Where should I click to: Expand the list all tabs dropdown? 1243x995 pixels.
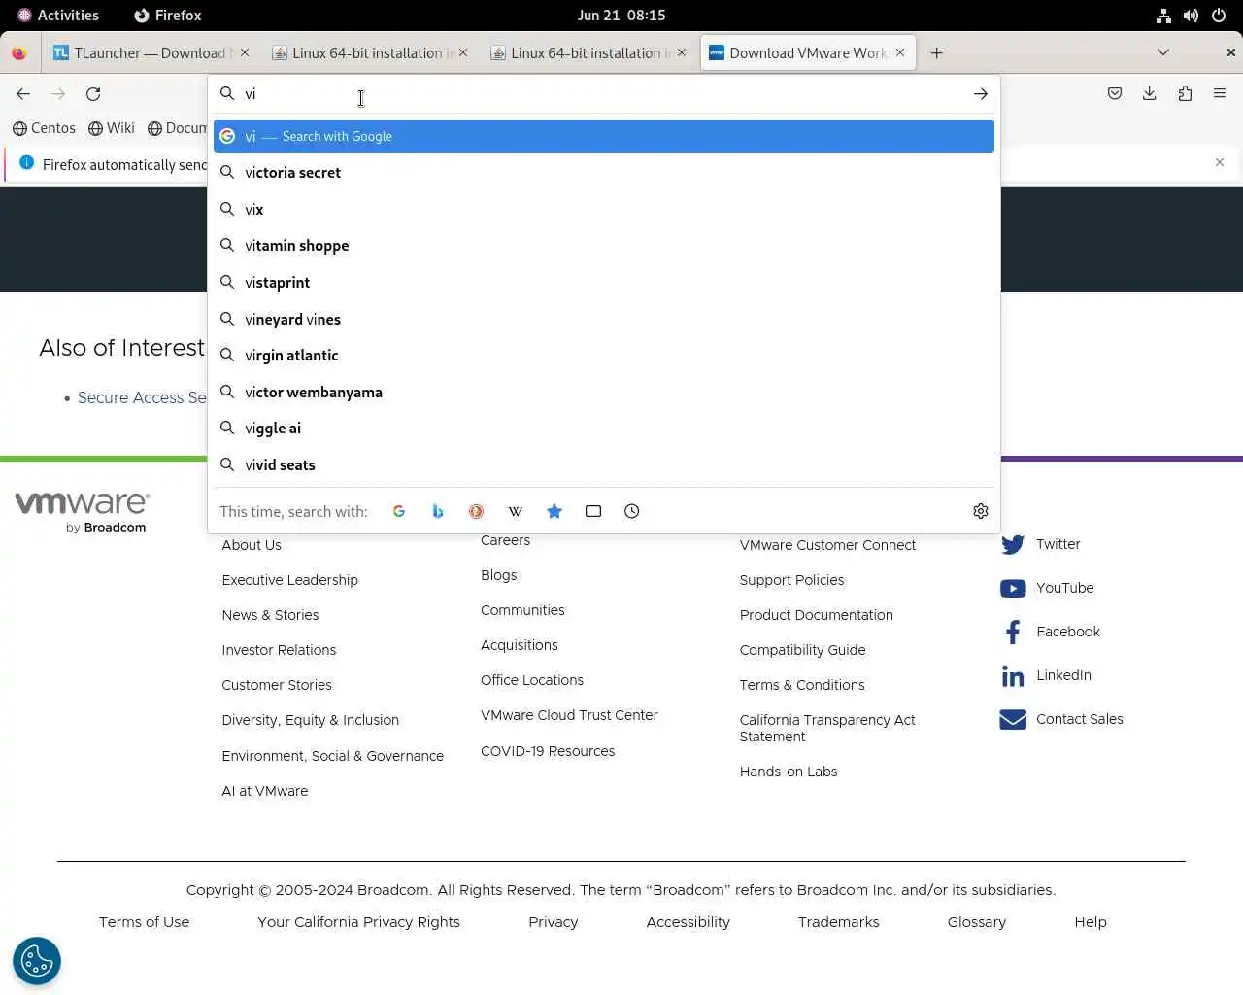point(1163,52)
